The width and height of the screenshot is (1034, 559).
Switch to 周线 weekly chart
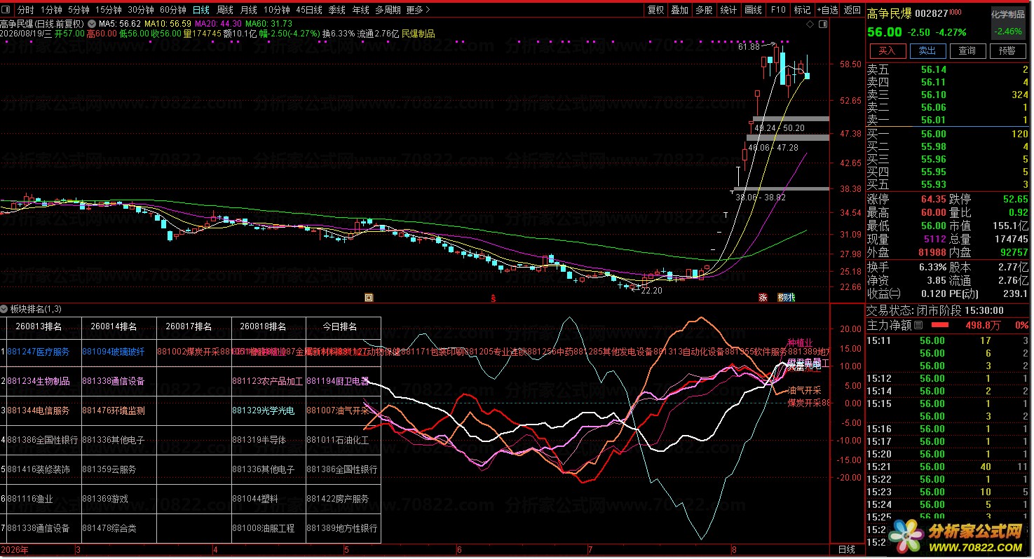click(x=225, y=10)
